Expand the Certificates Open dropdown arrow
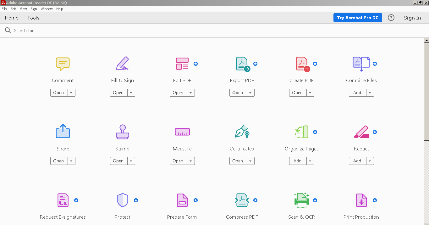This screenshot has width=429, height=225. click(250, 161)
